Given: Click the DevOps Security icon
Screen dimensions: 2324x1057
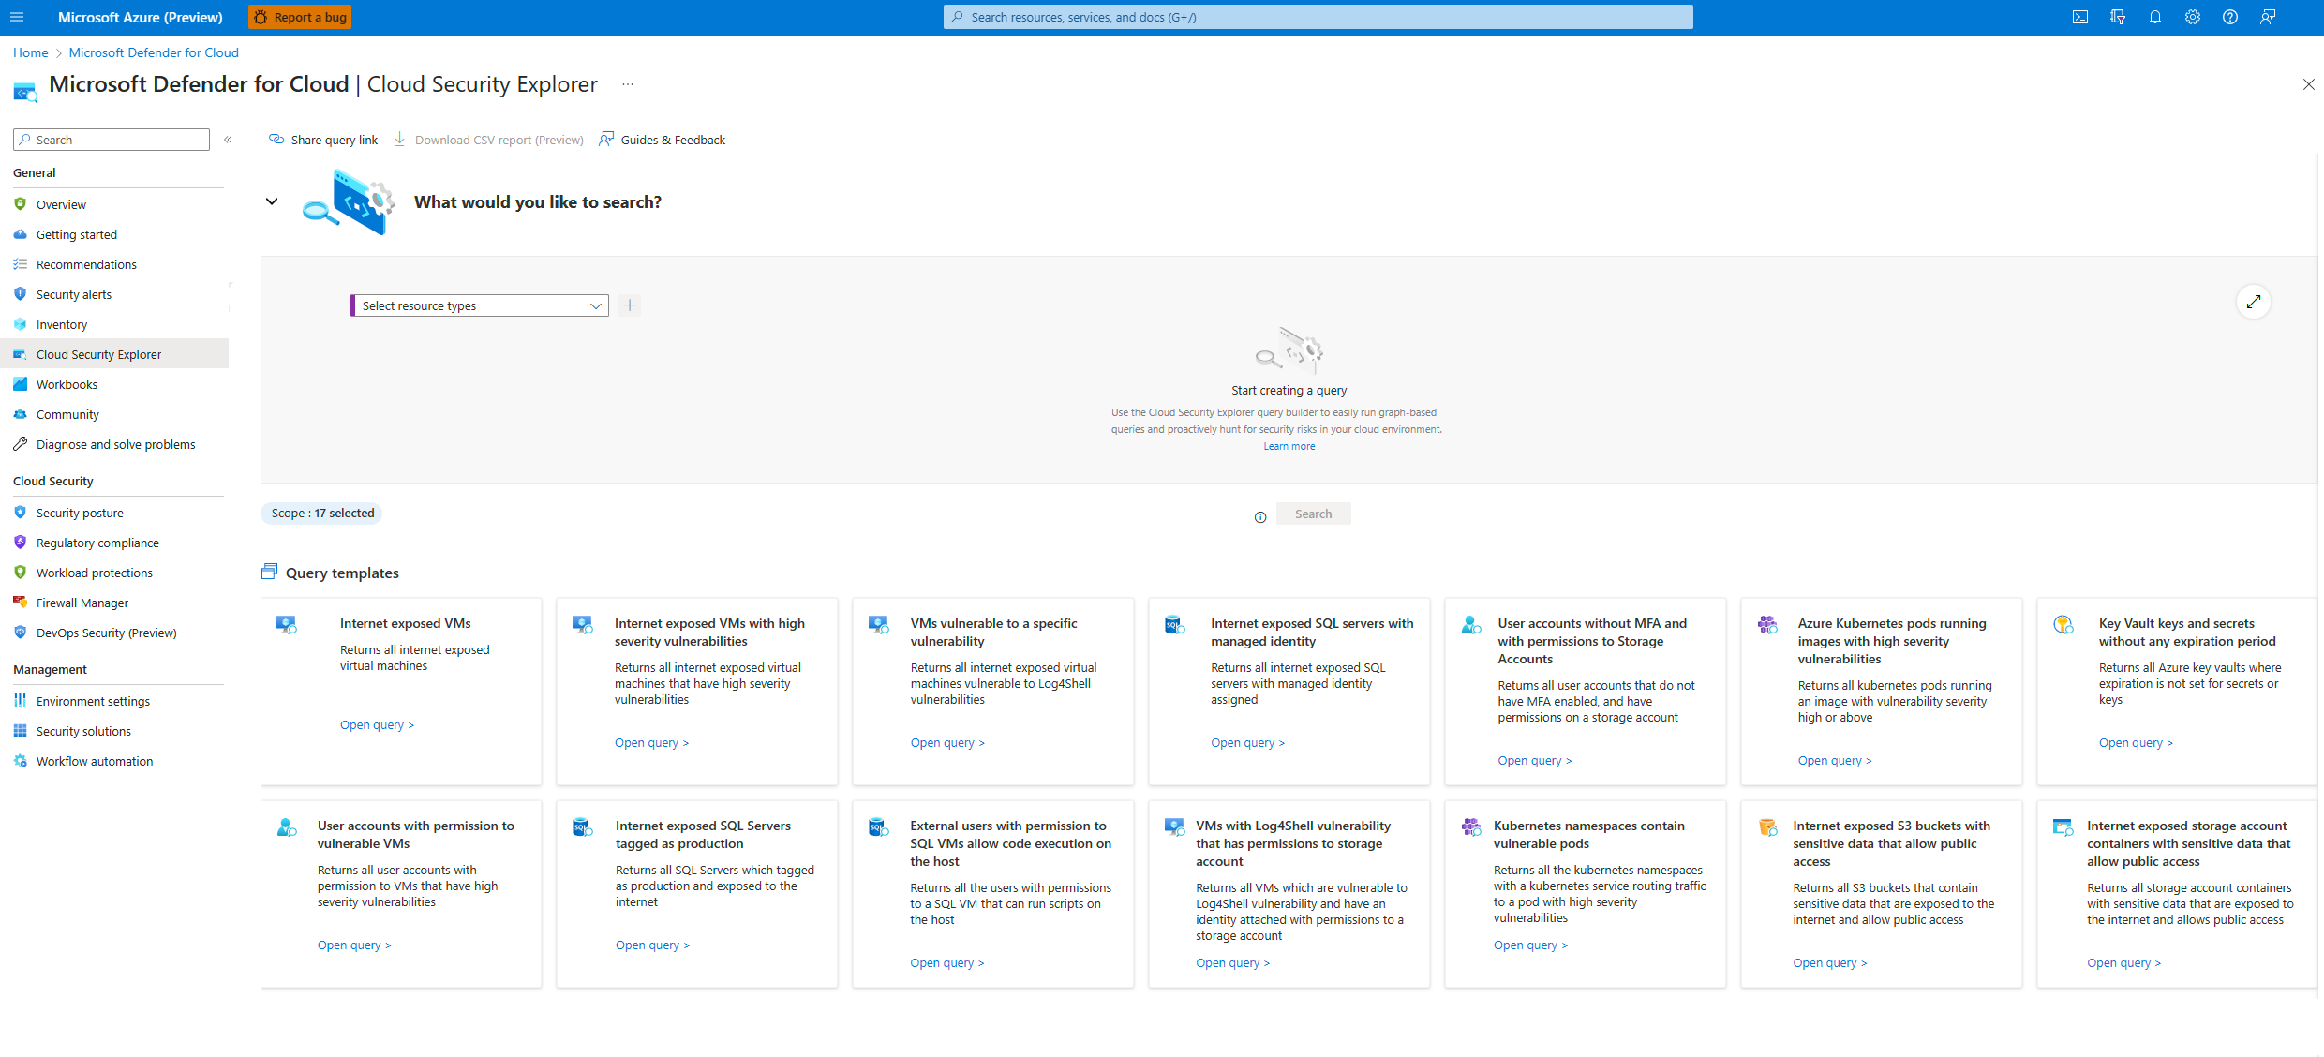Looking at the screenshot, I should point(21,632).
